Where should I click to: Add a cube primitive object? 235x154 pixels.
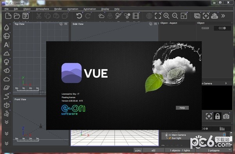coord(6,105)
